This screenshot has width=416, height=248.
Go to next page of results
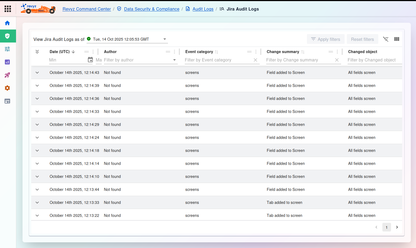[397, 227]
